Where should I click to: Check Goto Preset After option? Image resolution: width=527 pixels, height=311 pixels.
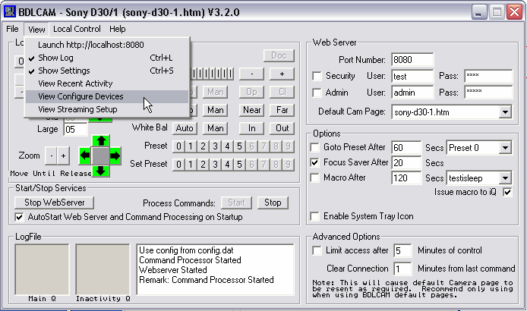click(x=314, y=147)
